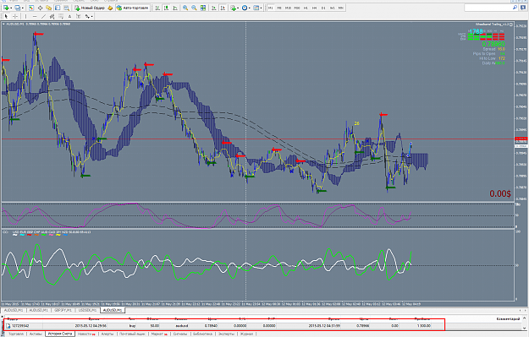Zoom in on the chart
This screenshot has height=337, width=529.
(x=185, y=8)
